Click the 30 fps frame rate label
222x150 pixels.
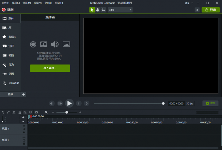click(x=190, y=104)
